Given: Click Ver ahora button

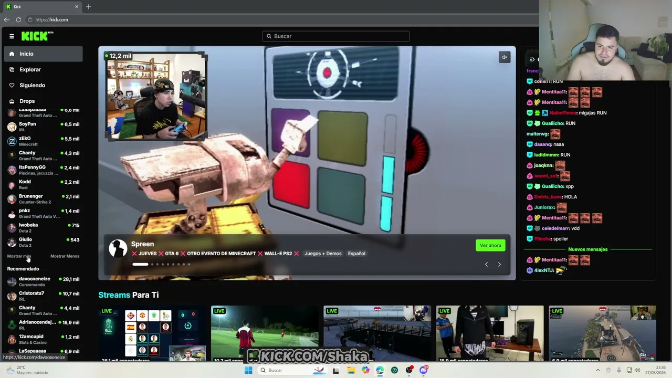Looking at the screenshot, I should point(490,245).
